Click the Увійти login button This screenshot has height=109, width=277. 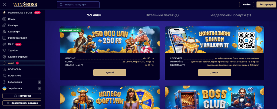click(246, 5)
